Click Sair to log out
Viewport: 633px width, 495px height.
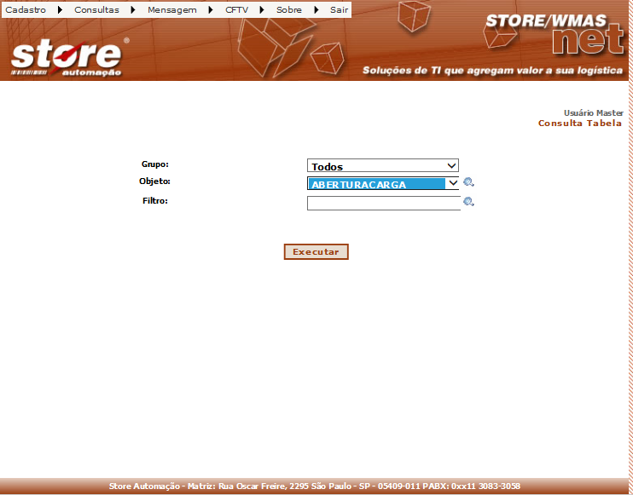pyautogui.click(x=339, y=10)
